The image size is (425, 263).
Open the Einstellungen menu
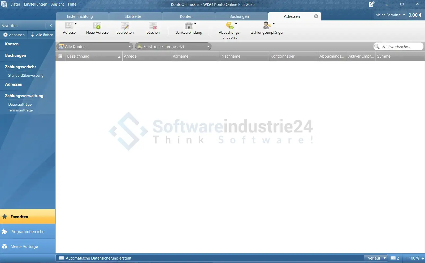point(36,4)
